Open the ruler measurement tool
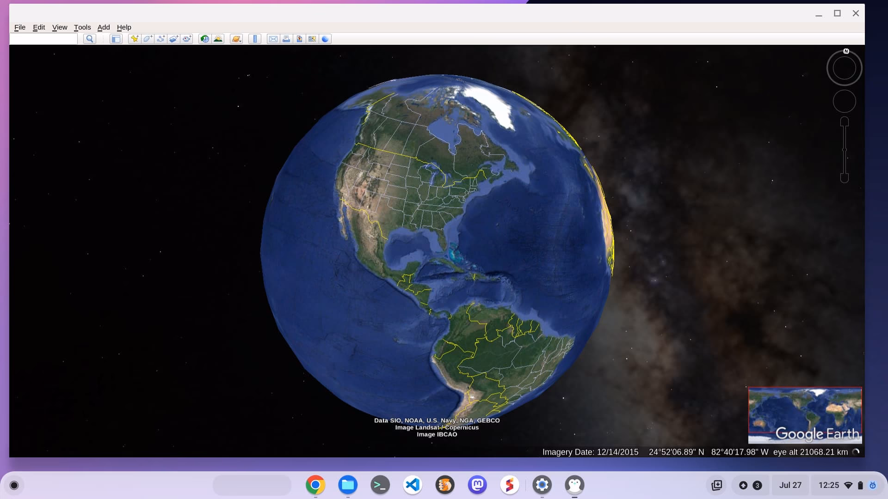888x499 pixels. point(256,39)
